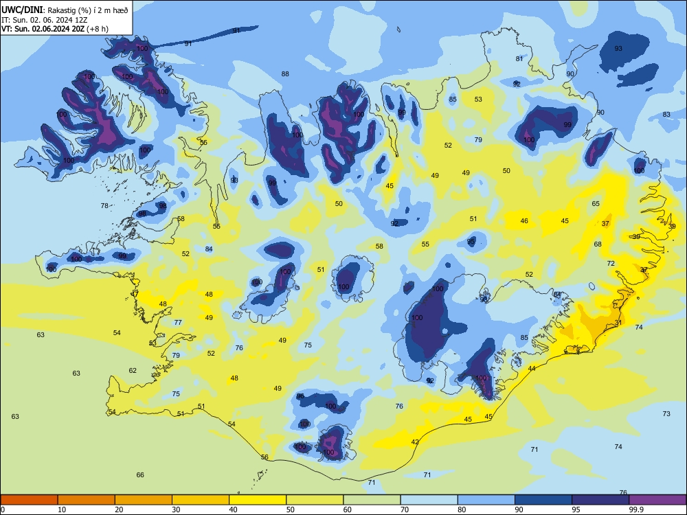Click the humidity value "95"
The width and height of the screenshot is (687, 515).
[471, 242]
